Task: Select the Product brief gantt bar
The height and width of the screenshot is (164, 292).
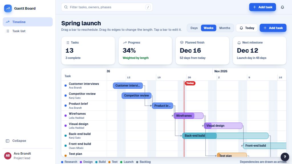Action: [163, 106]
